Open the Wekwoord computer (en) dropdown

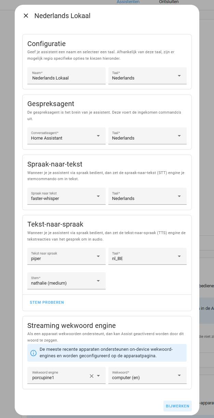point(147,375)
